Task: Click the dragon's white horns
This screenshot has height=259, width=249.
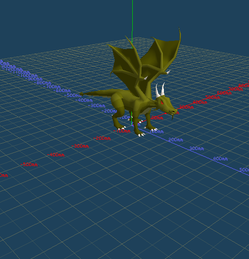Action: (x=160, y=90)
